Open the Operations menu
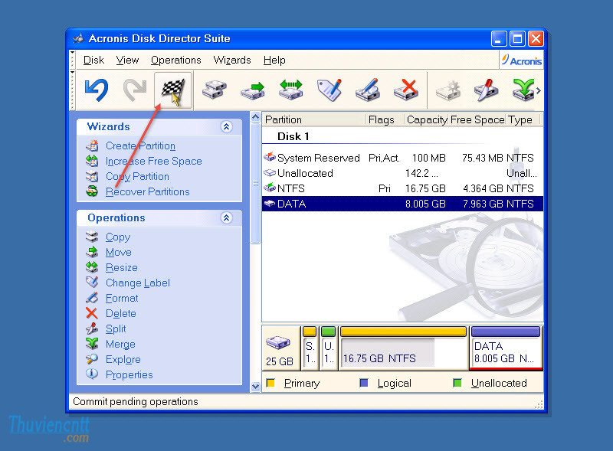 click(x=176, y=60)
